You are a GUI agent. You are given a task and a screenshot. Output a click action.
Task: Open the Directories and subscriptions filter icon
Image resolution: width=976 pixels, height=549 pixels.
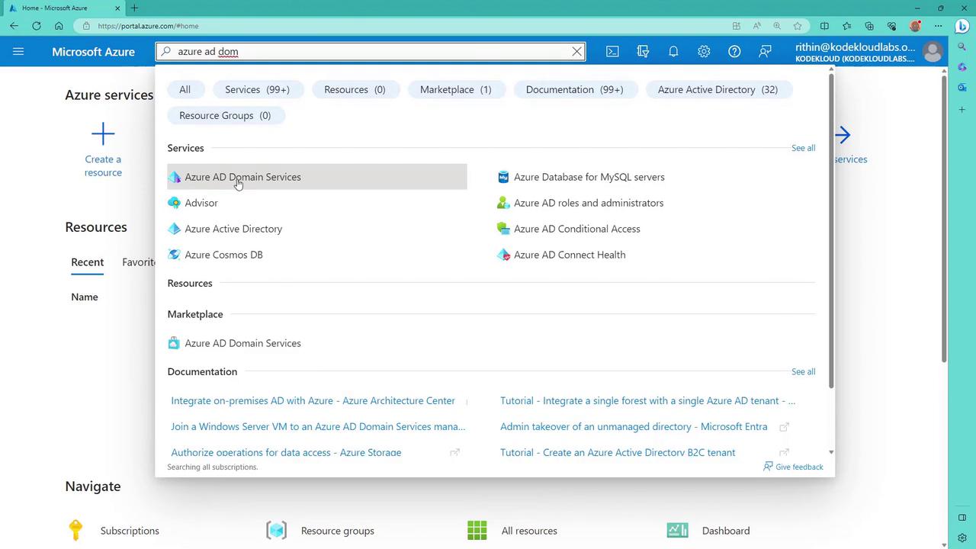coord(643,51)
